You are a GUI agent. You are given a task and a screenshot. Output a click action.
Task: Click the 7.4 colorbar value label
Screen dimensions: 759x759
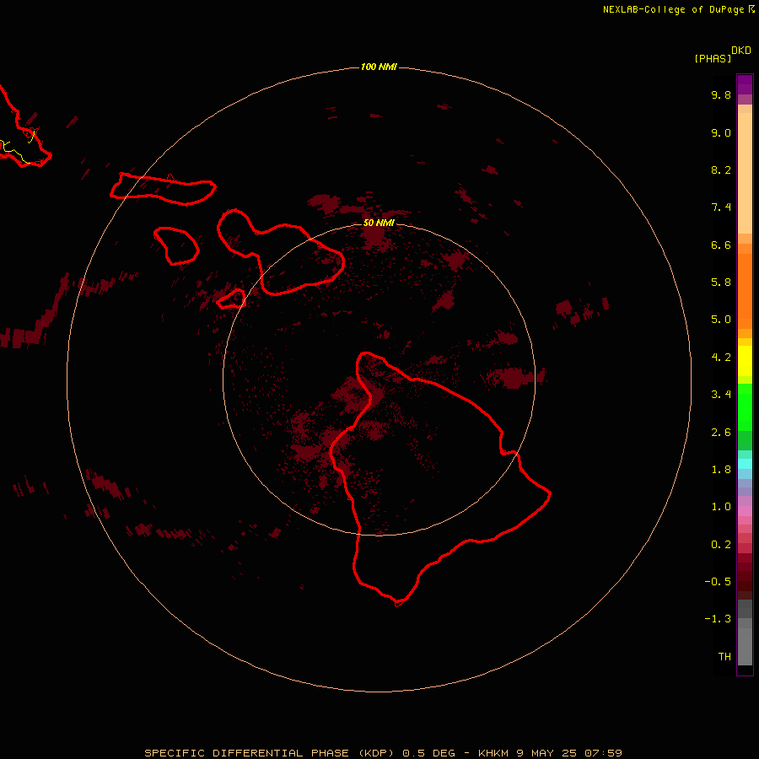click(721, 207)
